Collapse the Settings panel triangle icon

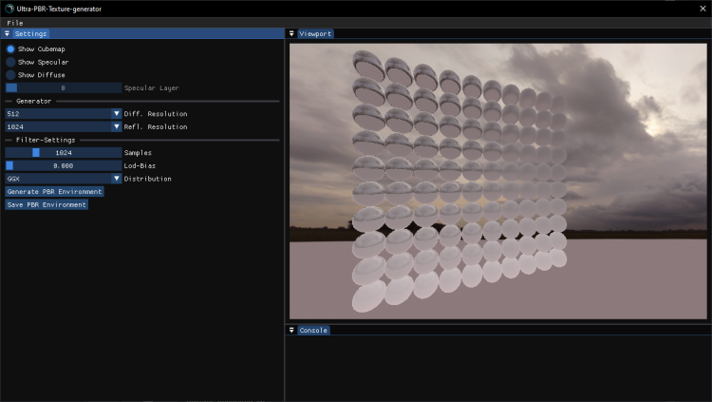pos(7,33)
